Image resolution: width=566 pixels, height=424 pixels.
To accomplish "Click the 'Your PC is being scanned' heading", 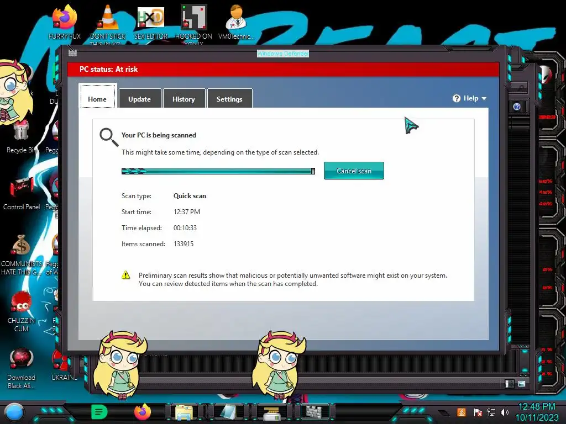I will click(159, 135).
